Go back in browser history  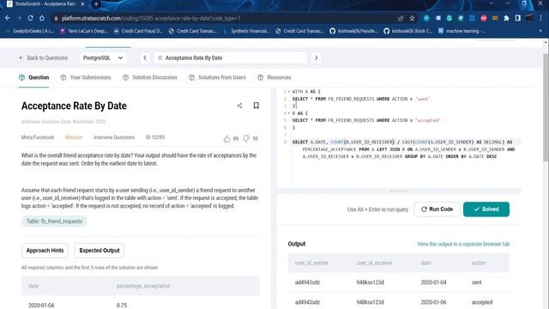tap(8, 18)
